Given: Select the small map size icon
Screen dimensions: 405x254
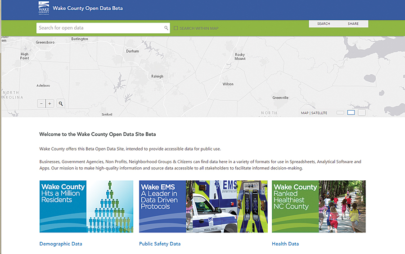Looking at the screenshot, I should [x=340, y=112].
